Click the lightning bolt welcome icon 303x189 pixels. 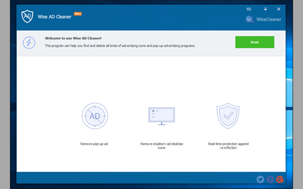(x=29, y=43)
